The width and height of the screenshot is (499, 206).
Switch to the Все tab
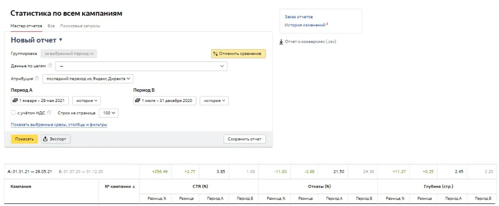click(x=51, y=26)
